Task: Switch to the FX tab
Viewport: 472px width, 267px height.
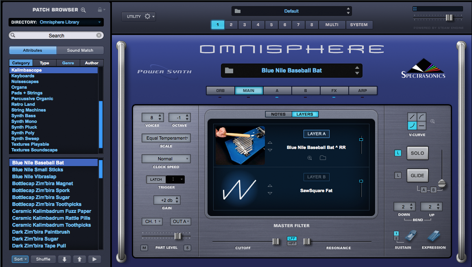Action: [x=334, y=91]
